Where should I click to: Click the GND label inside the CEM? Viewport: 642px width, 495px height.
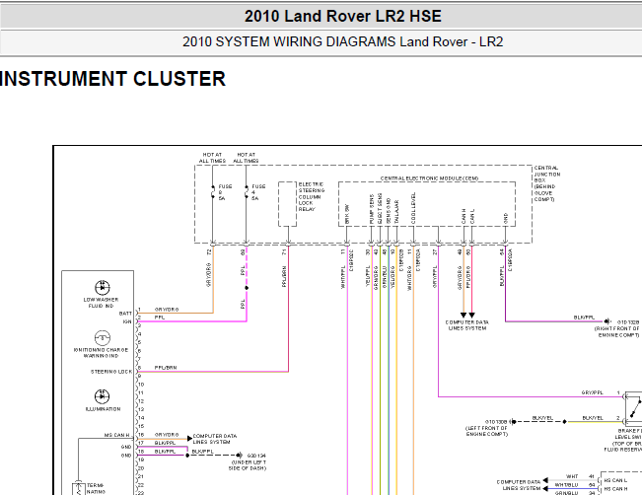click(x=506, y=219)
